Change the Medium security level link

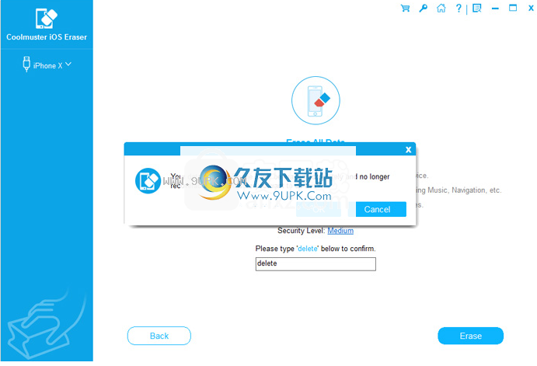(340, 231)
